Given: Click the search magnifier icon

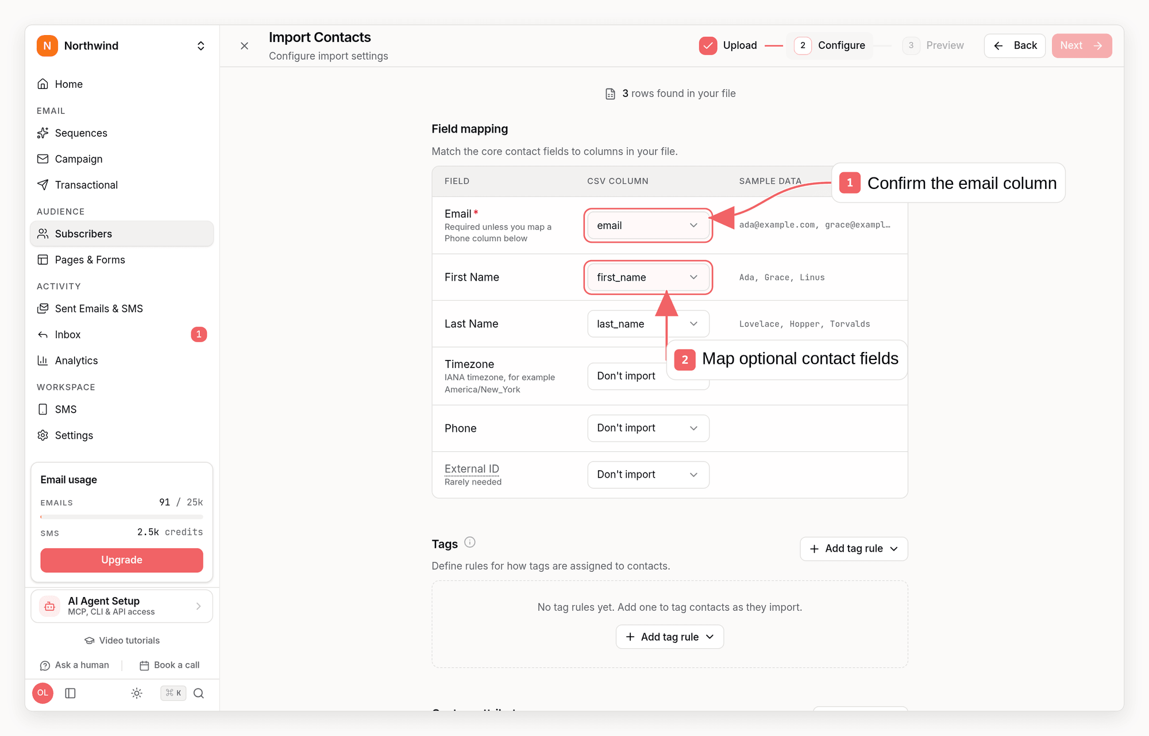Looking at the screenshot, I should click(x=199, y=693).
